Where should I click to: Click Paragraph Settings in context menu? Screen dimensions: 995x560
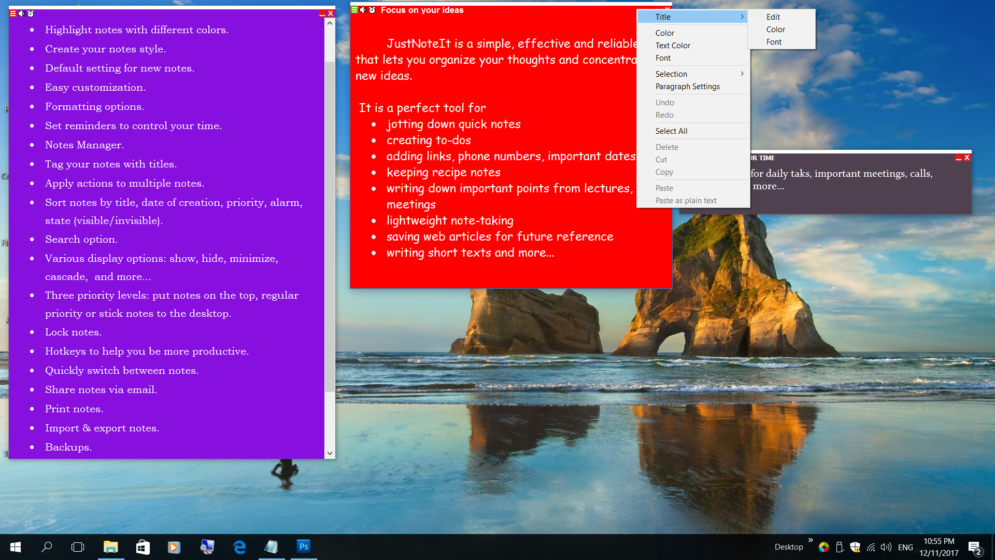pyautogui.click(x=688, y=86)
